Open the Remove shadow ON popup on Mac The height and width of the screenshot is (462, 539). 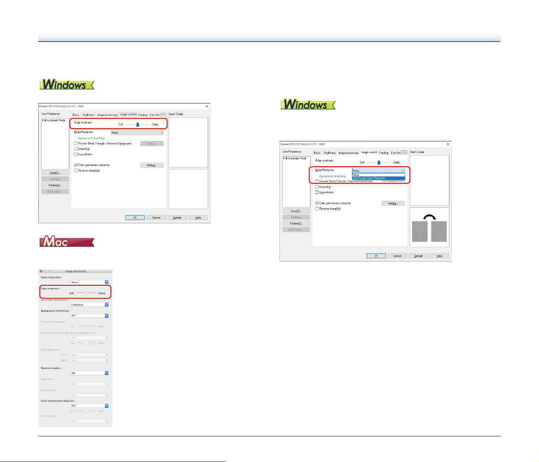(x=89, y=373)
